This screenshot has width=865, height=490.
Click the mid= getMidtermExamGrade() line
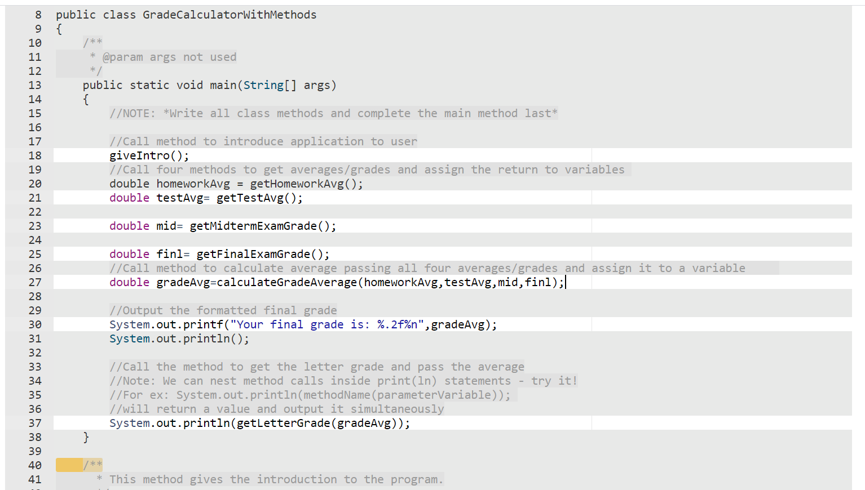[223, 226]
